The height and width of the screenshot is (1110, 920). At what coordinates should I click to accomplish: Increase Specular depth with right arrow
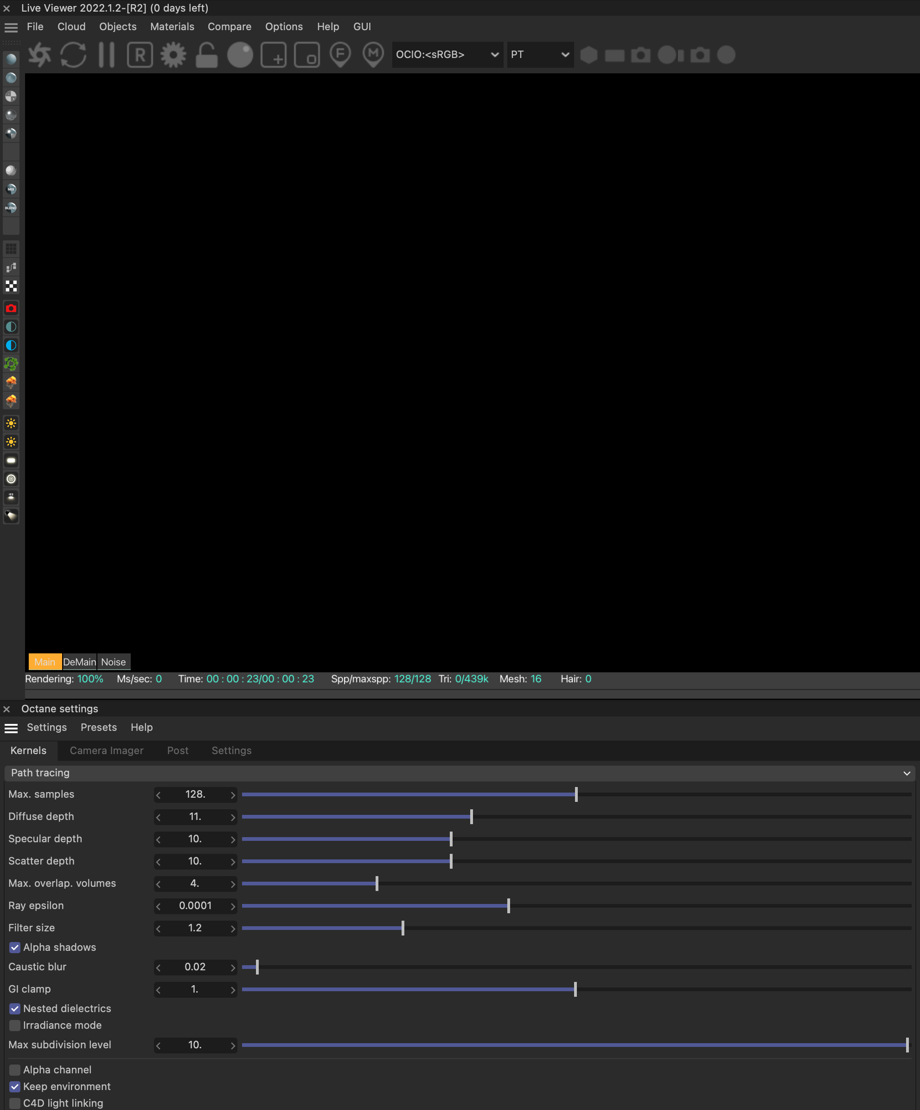point(232,839)
